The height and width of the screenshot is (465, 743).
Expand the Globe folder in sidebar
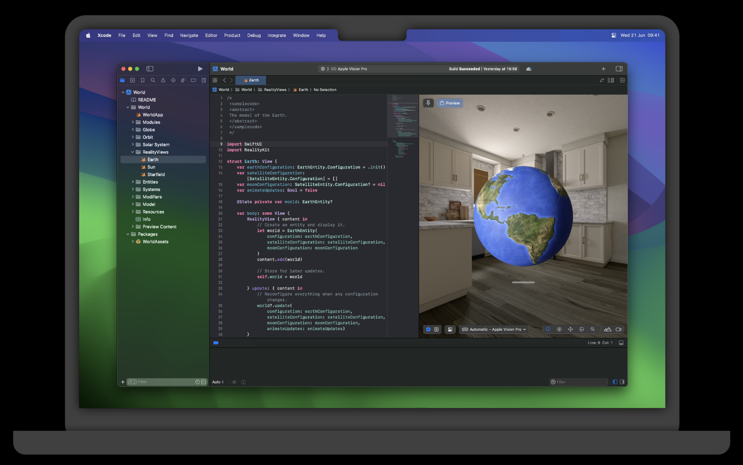click(133, 129)
